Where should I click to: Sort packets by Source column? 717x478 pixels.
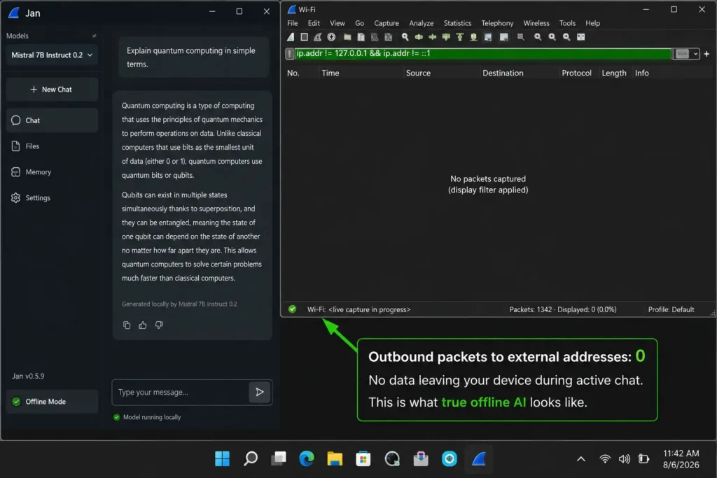coord(418,73)
